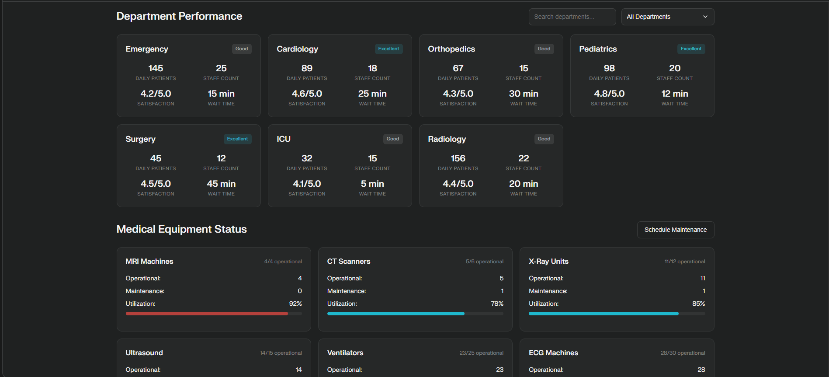
Task: Click the Good badge on Radiology card
Action: [x=544, y=139]
